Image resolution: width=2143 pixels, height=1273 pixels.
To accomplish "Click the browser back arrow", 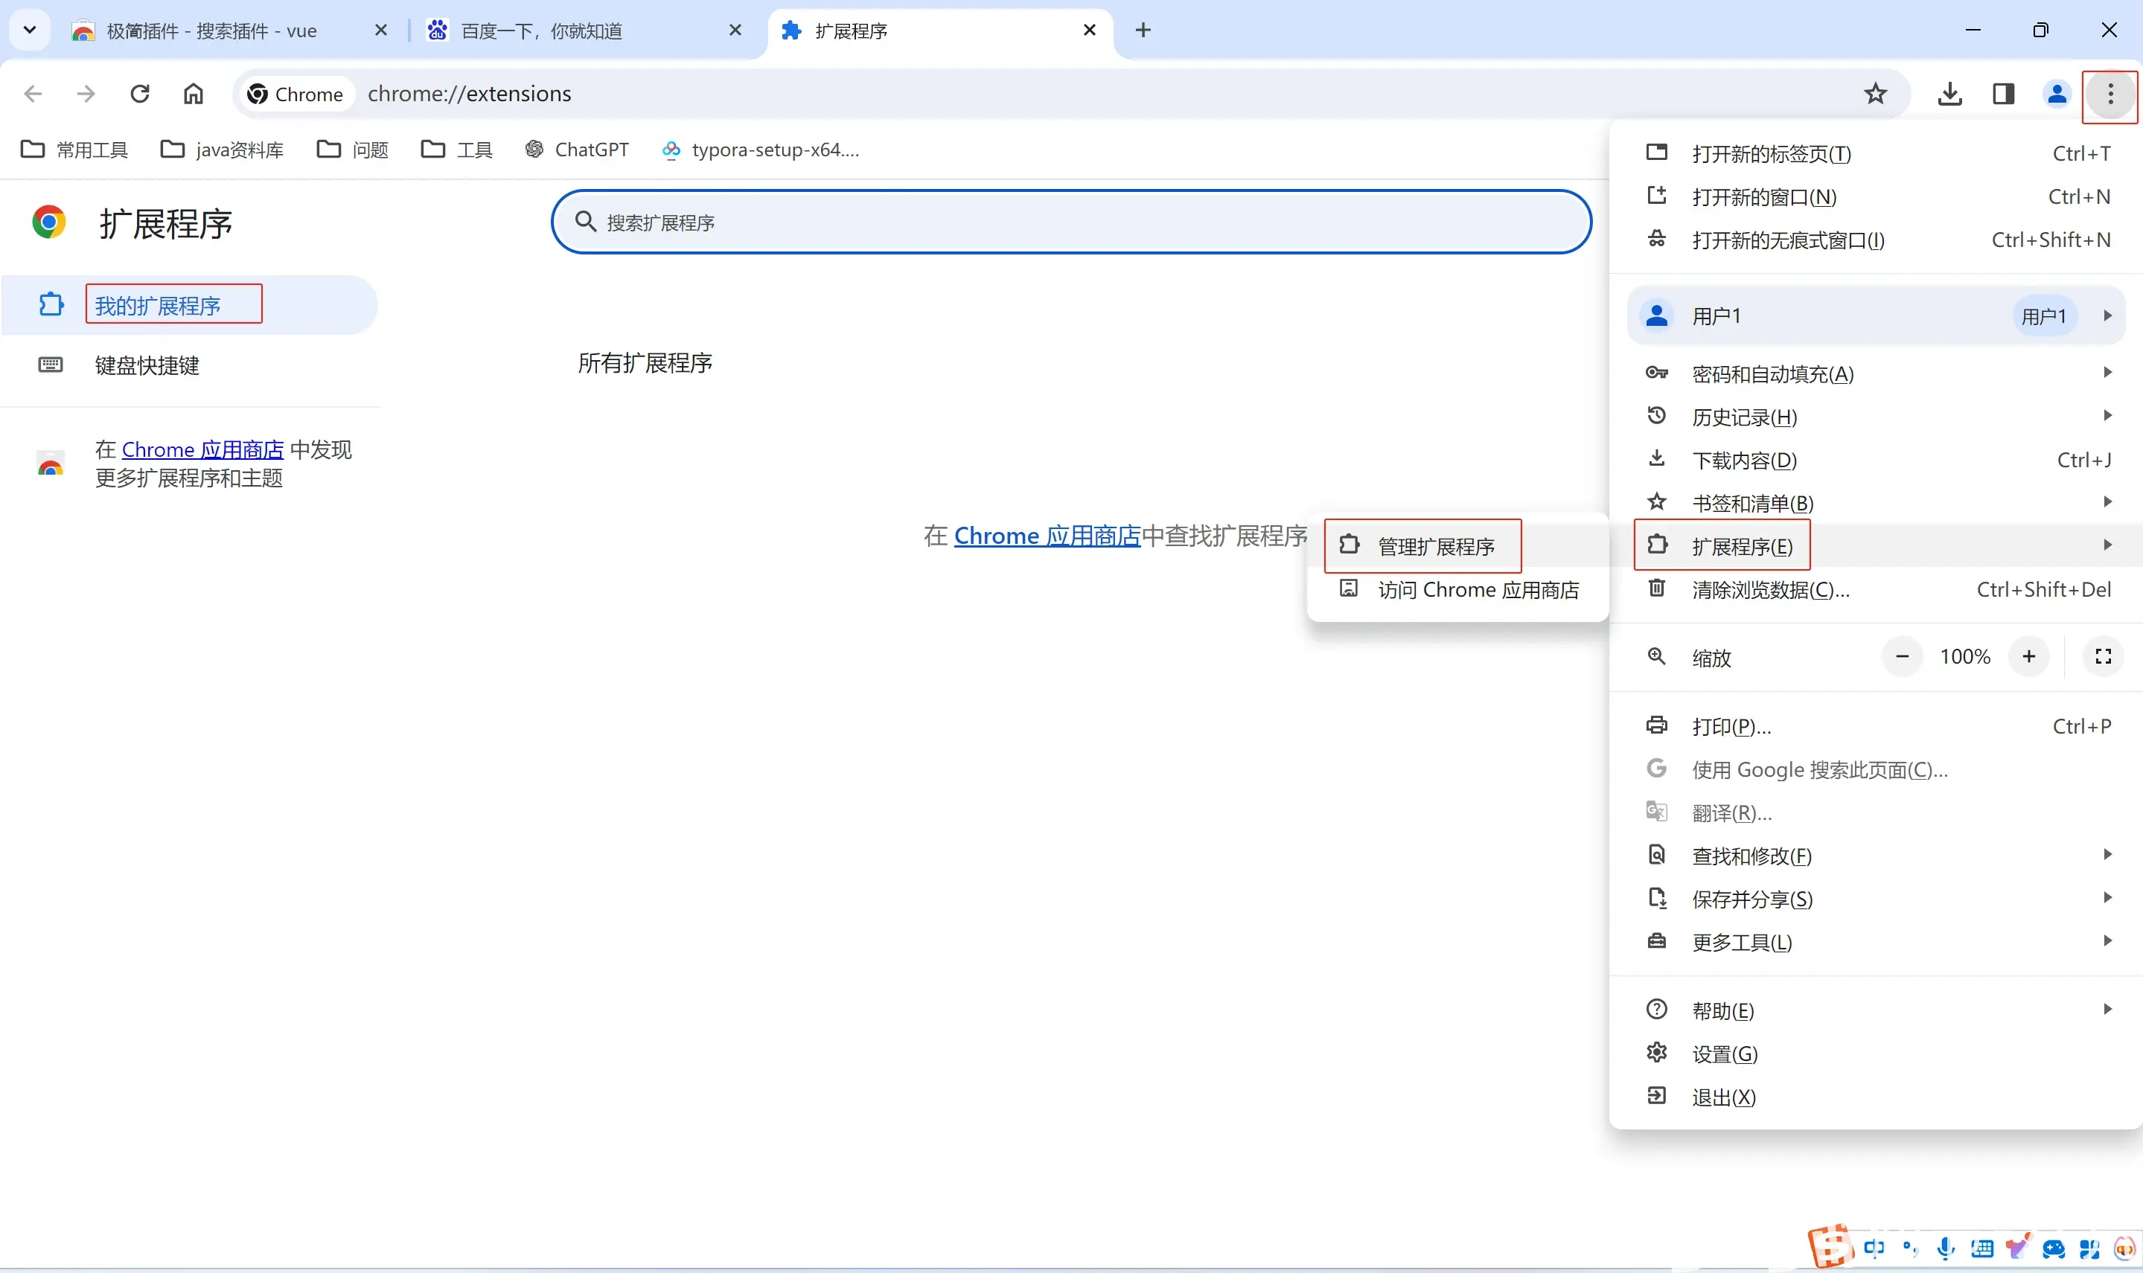I will click(33, 94).
